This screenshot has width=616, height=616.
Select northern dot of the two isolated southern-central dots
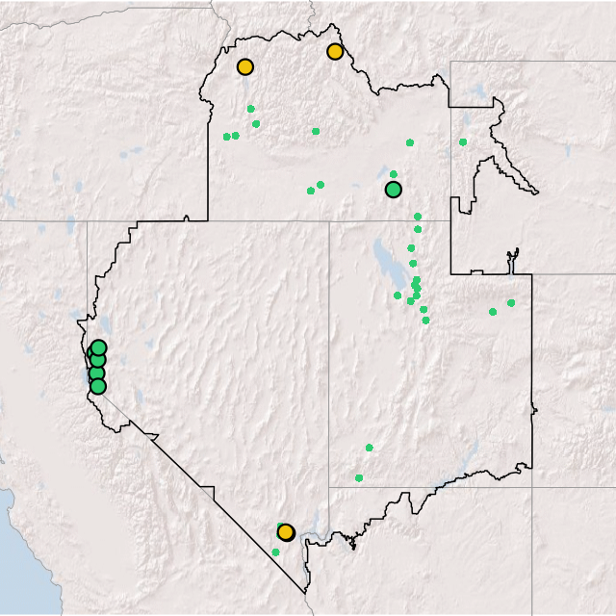point(370,448)
